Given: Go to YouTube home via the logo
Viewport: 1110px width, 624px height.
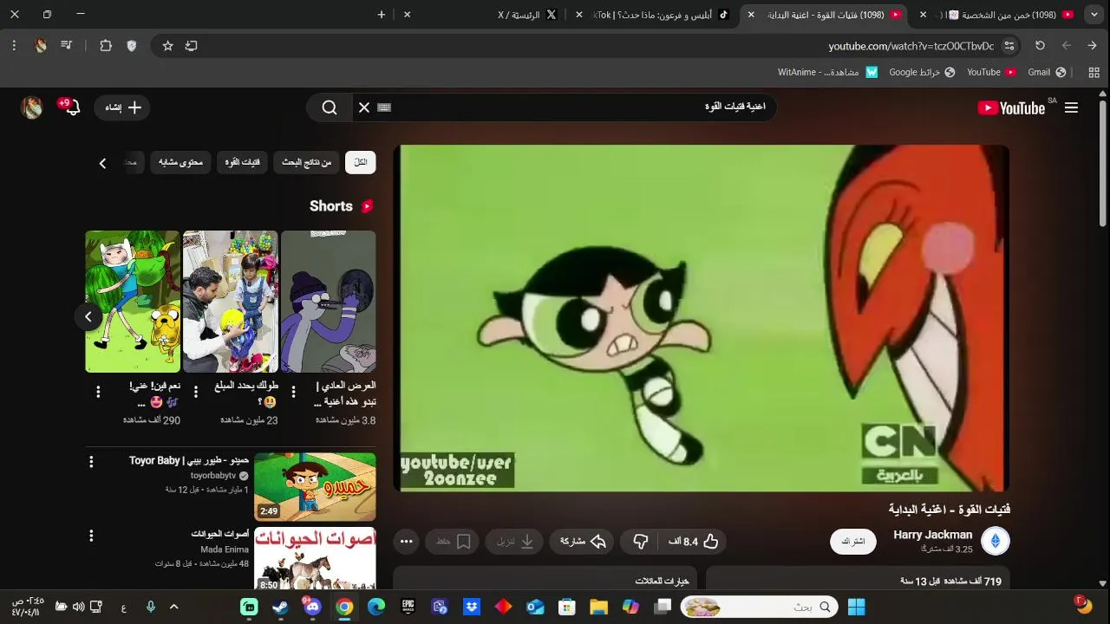Looking at the screenshot, I should click(x=1011, y=107).
